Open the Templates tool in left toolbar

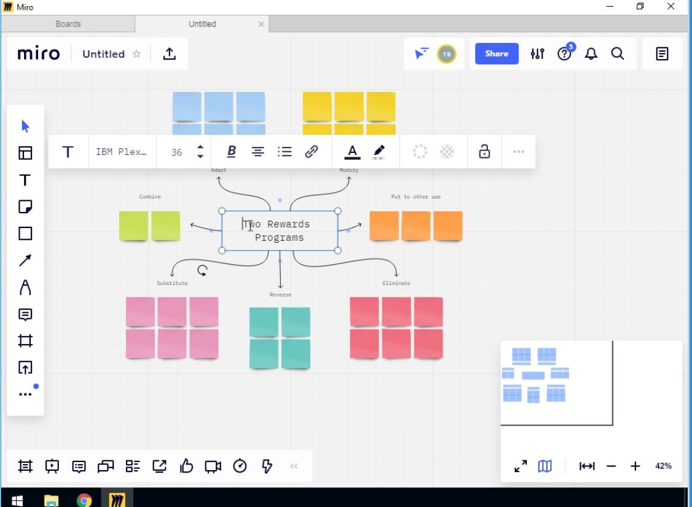coord(25,152)
